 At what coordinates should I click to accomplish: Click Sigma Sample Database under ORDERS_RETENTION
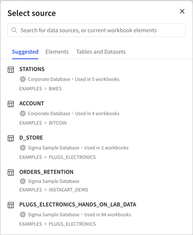click(x=53, y=181)
